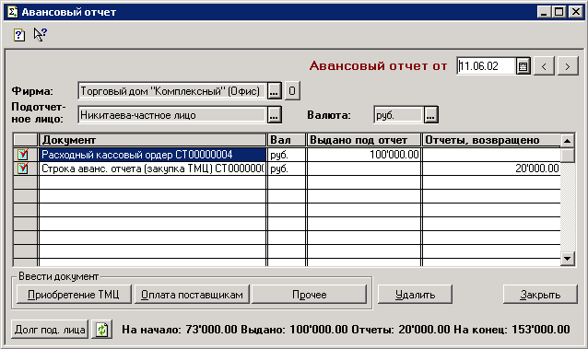Click the 20'000.00 returned amount cell
The width and height of the screenshot is (588, 349).
491,169
